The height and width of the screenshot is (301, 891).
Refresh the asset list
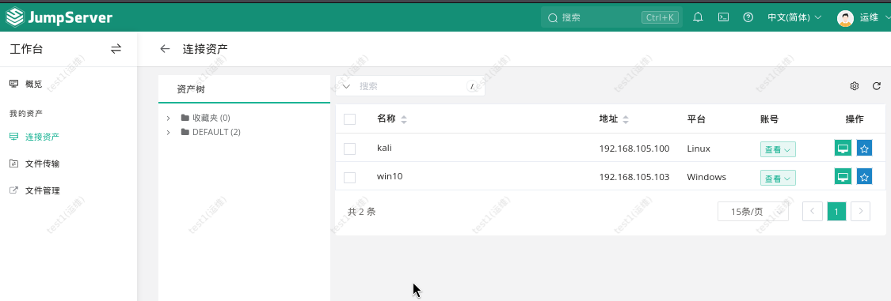(876, 86)
